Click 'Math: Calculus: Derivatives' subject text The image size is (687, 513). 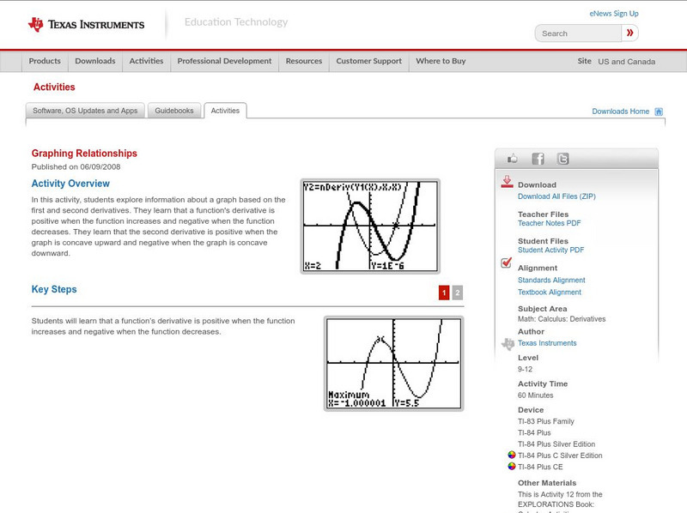[x=562, y=319]
